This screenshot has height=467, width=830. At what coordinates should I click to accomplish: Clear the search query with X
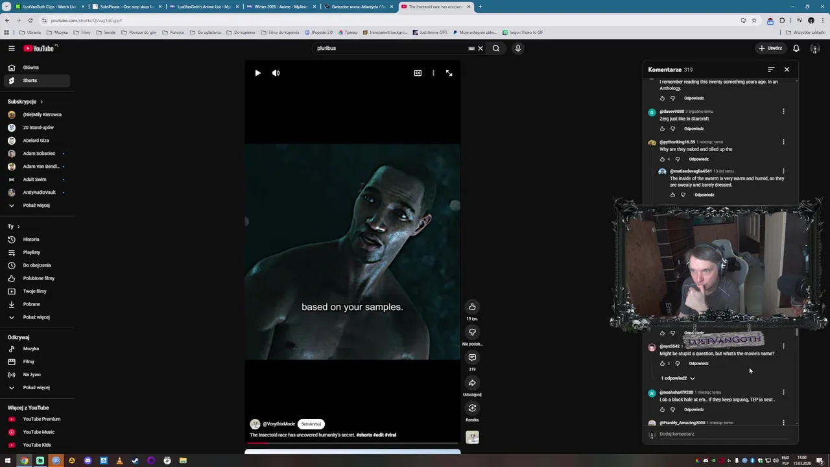[480, 48]
